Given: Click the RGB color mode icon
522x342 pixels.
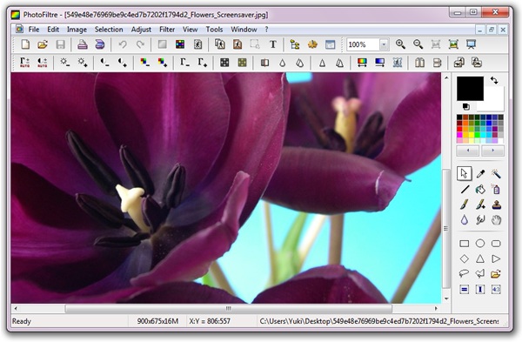Looking at the screenshot, I should pos(180,44).
